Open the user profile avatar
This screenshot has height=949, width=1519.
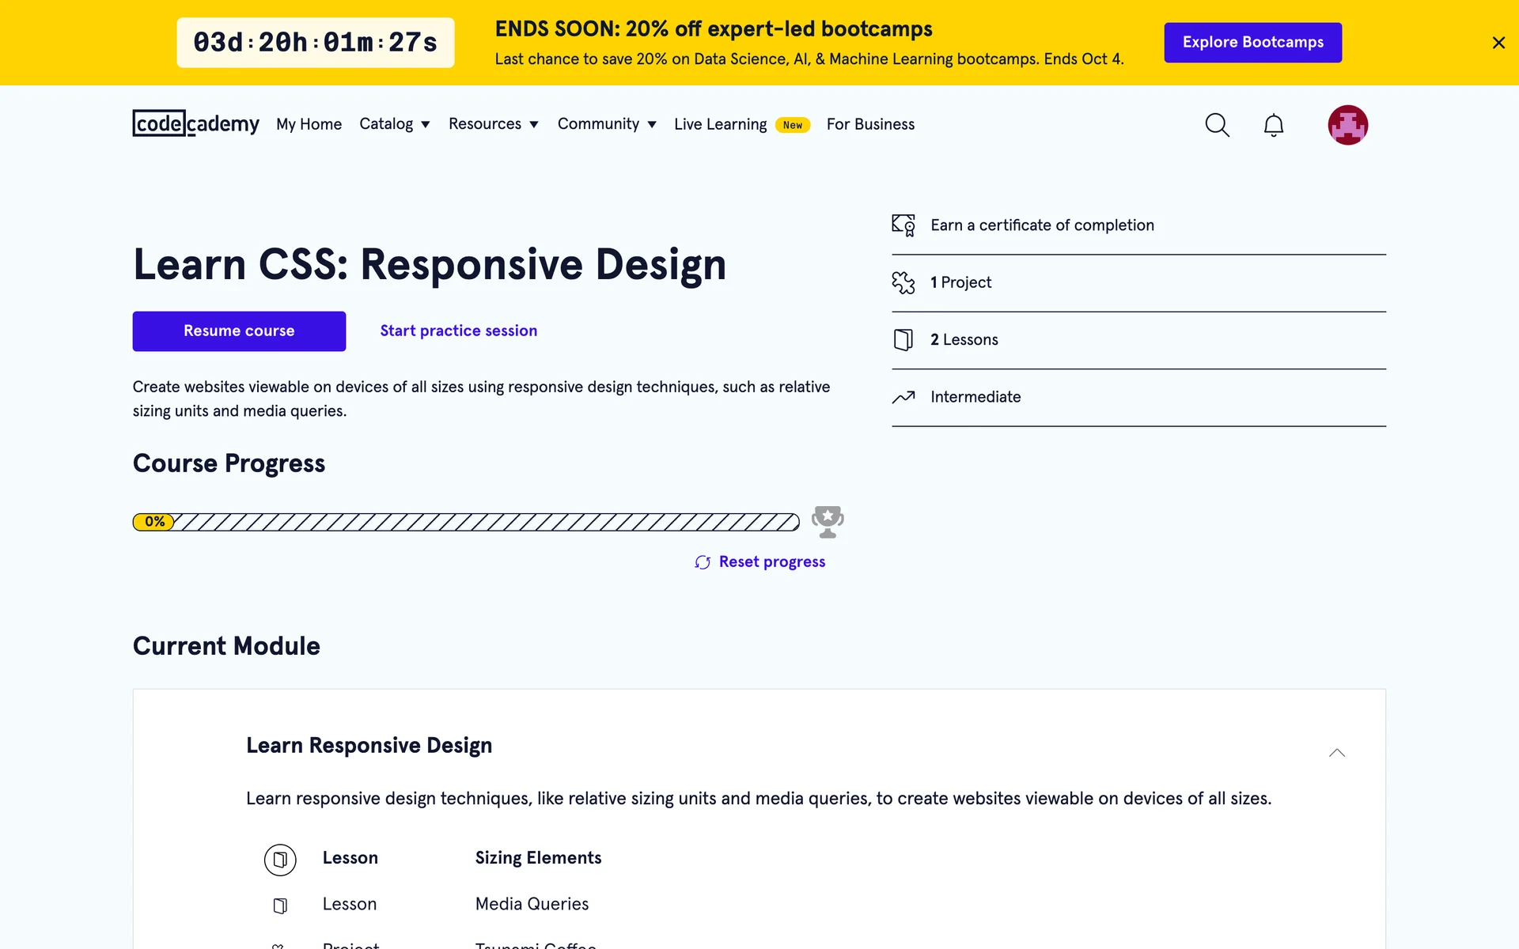click(x=1347, y=125)
